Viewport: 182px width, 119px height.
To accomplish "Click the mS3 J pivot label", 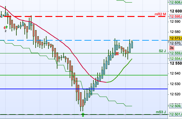I will coord(161,112).
